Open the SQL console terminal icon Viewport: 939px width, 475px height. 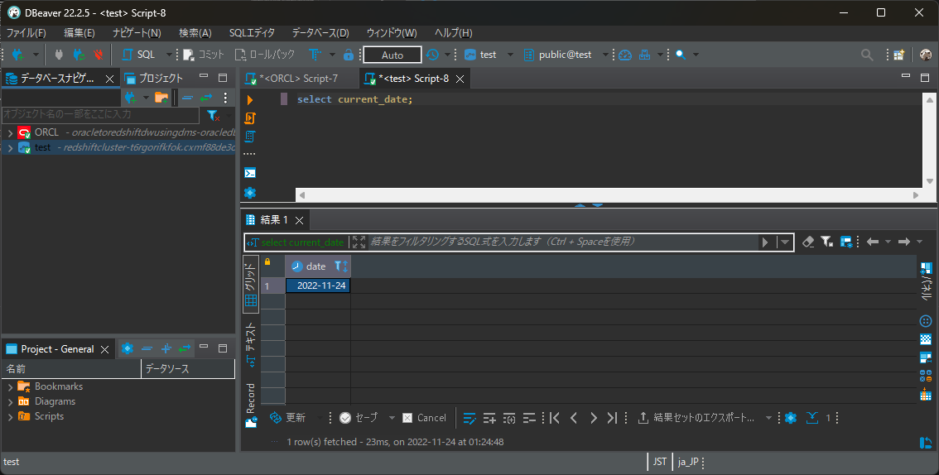(x=250, y=173)
